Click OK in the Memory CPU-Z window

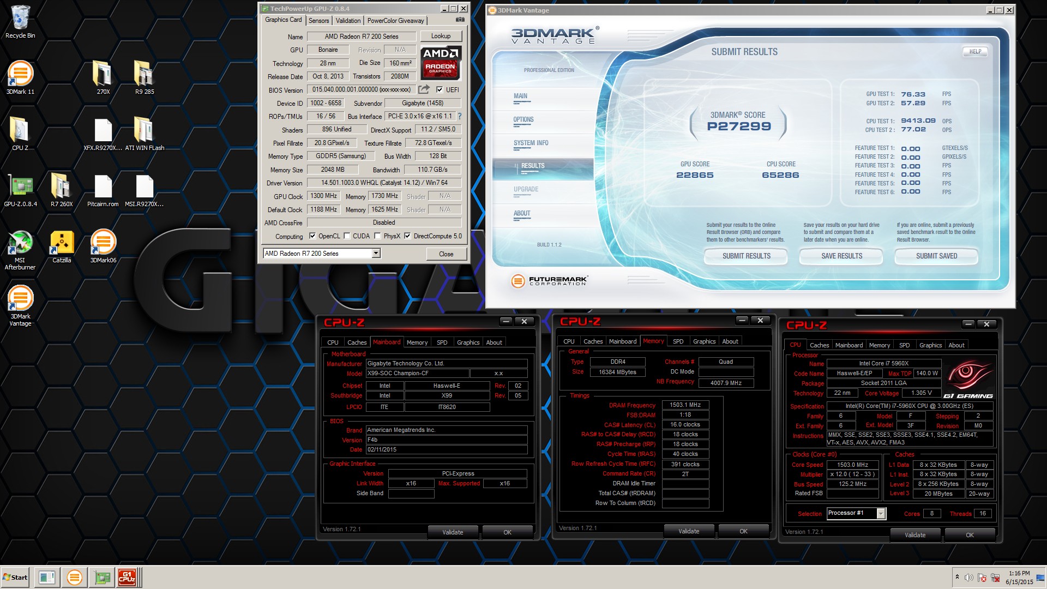point(743,531)
